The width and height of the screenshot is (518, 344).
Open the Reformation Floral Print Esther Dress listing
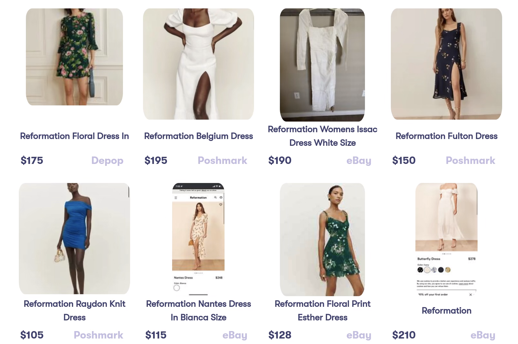click(323, 310)
